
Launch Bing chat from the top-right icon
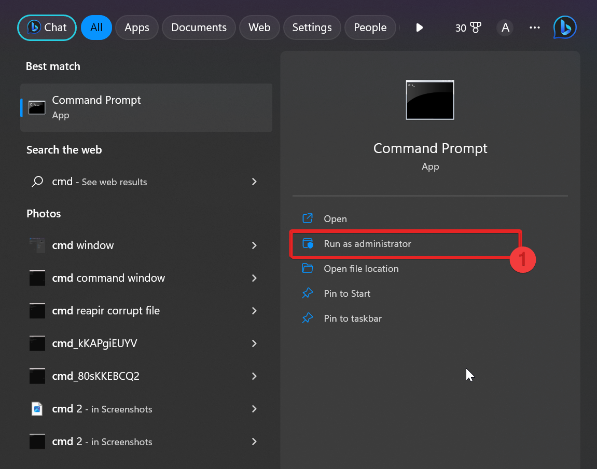click(x=565, y=27)
